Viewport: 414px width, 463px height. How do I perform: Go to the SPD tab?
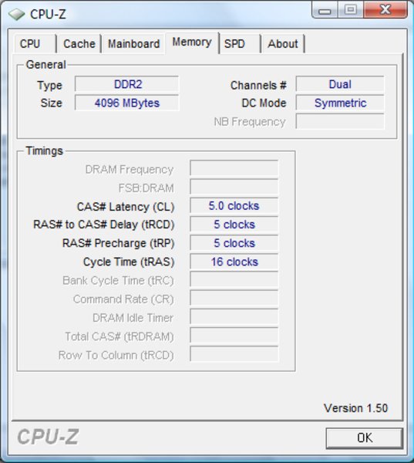click(x=240, y=44)
